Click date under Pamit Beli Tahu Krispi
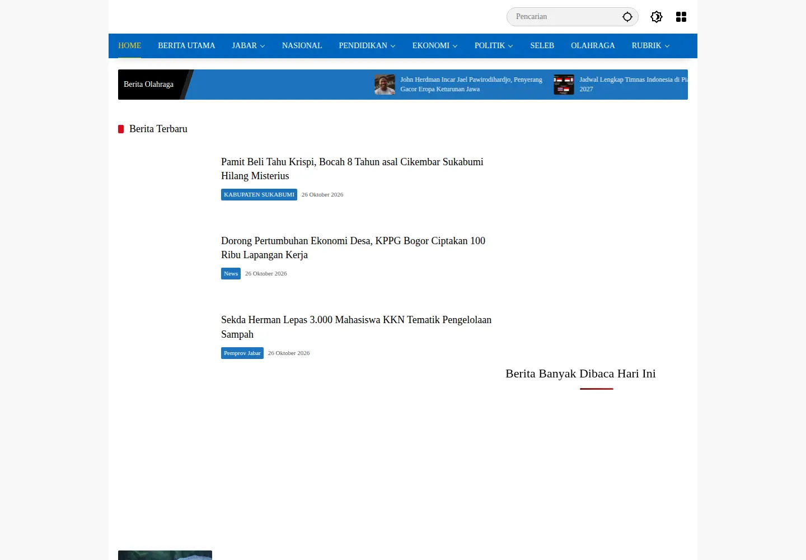806x560 pixels. [x=322, y=194]
